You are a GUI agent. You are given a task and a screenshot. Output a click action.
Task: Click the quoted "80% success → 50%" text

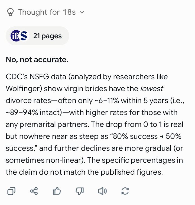point(147,136)
